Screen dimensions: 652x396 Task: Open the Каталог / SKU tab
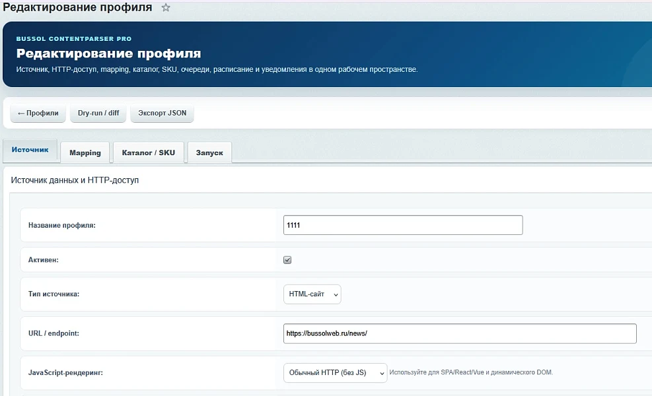point(149,152)
